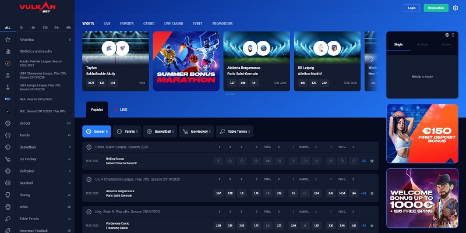Open the LIVE navigation tab

[107, 23]
